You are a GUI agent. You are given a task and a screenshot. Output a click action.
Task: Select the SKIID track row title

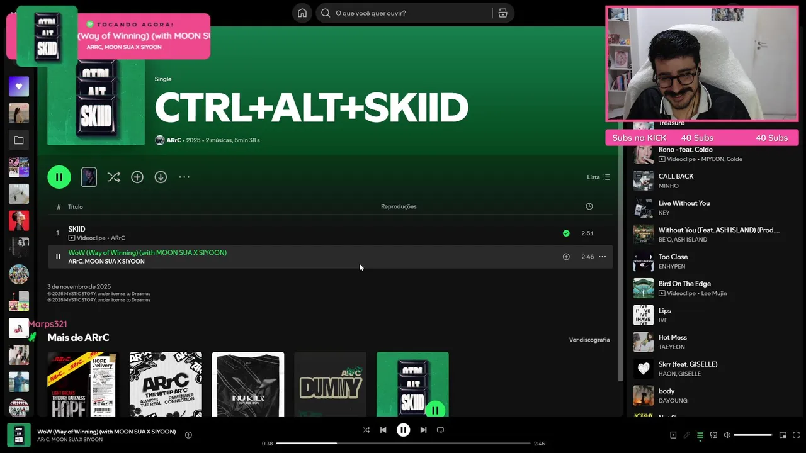coord(77,229)
